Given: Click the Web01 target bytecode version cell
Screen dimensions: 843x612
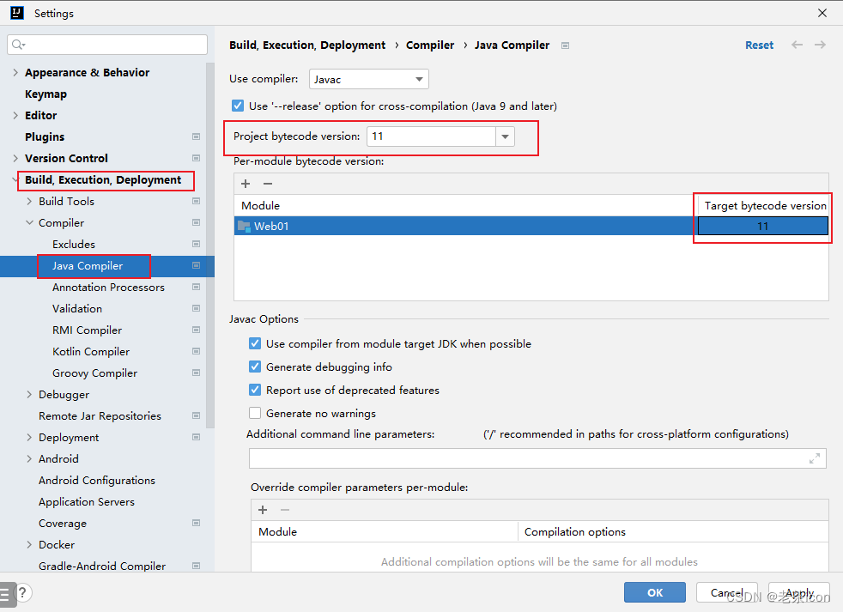Looking at the screenshot, I should click(762, 226).
